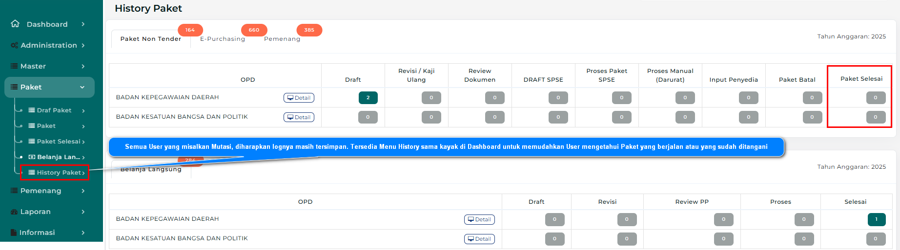Click the Master list icon

click(x=14, y=66)
